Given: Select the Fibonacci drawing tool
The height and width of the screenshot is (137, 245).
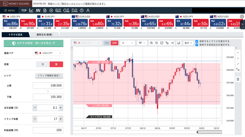Looking at the screenshot, I should click(238, 70).
